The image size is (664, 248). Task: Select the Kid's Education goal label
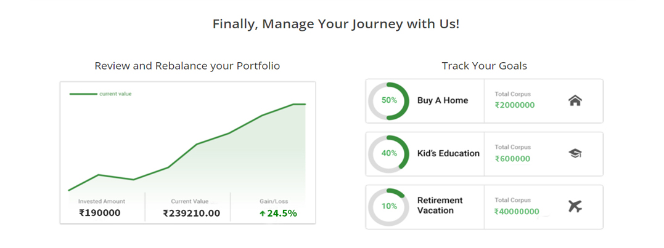coord(448,153)
